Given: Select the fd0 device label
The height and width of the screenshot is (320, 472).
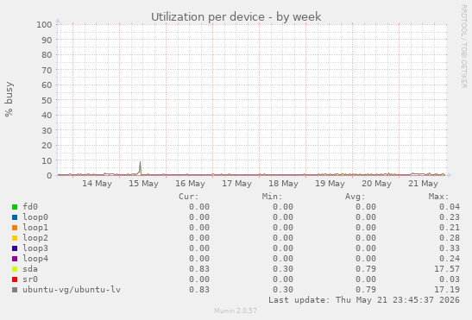Looking at the screenshot, I should (x=30, y=207).
